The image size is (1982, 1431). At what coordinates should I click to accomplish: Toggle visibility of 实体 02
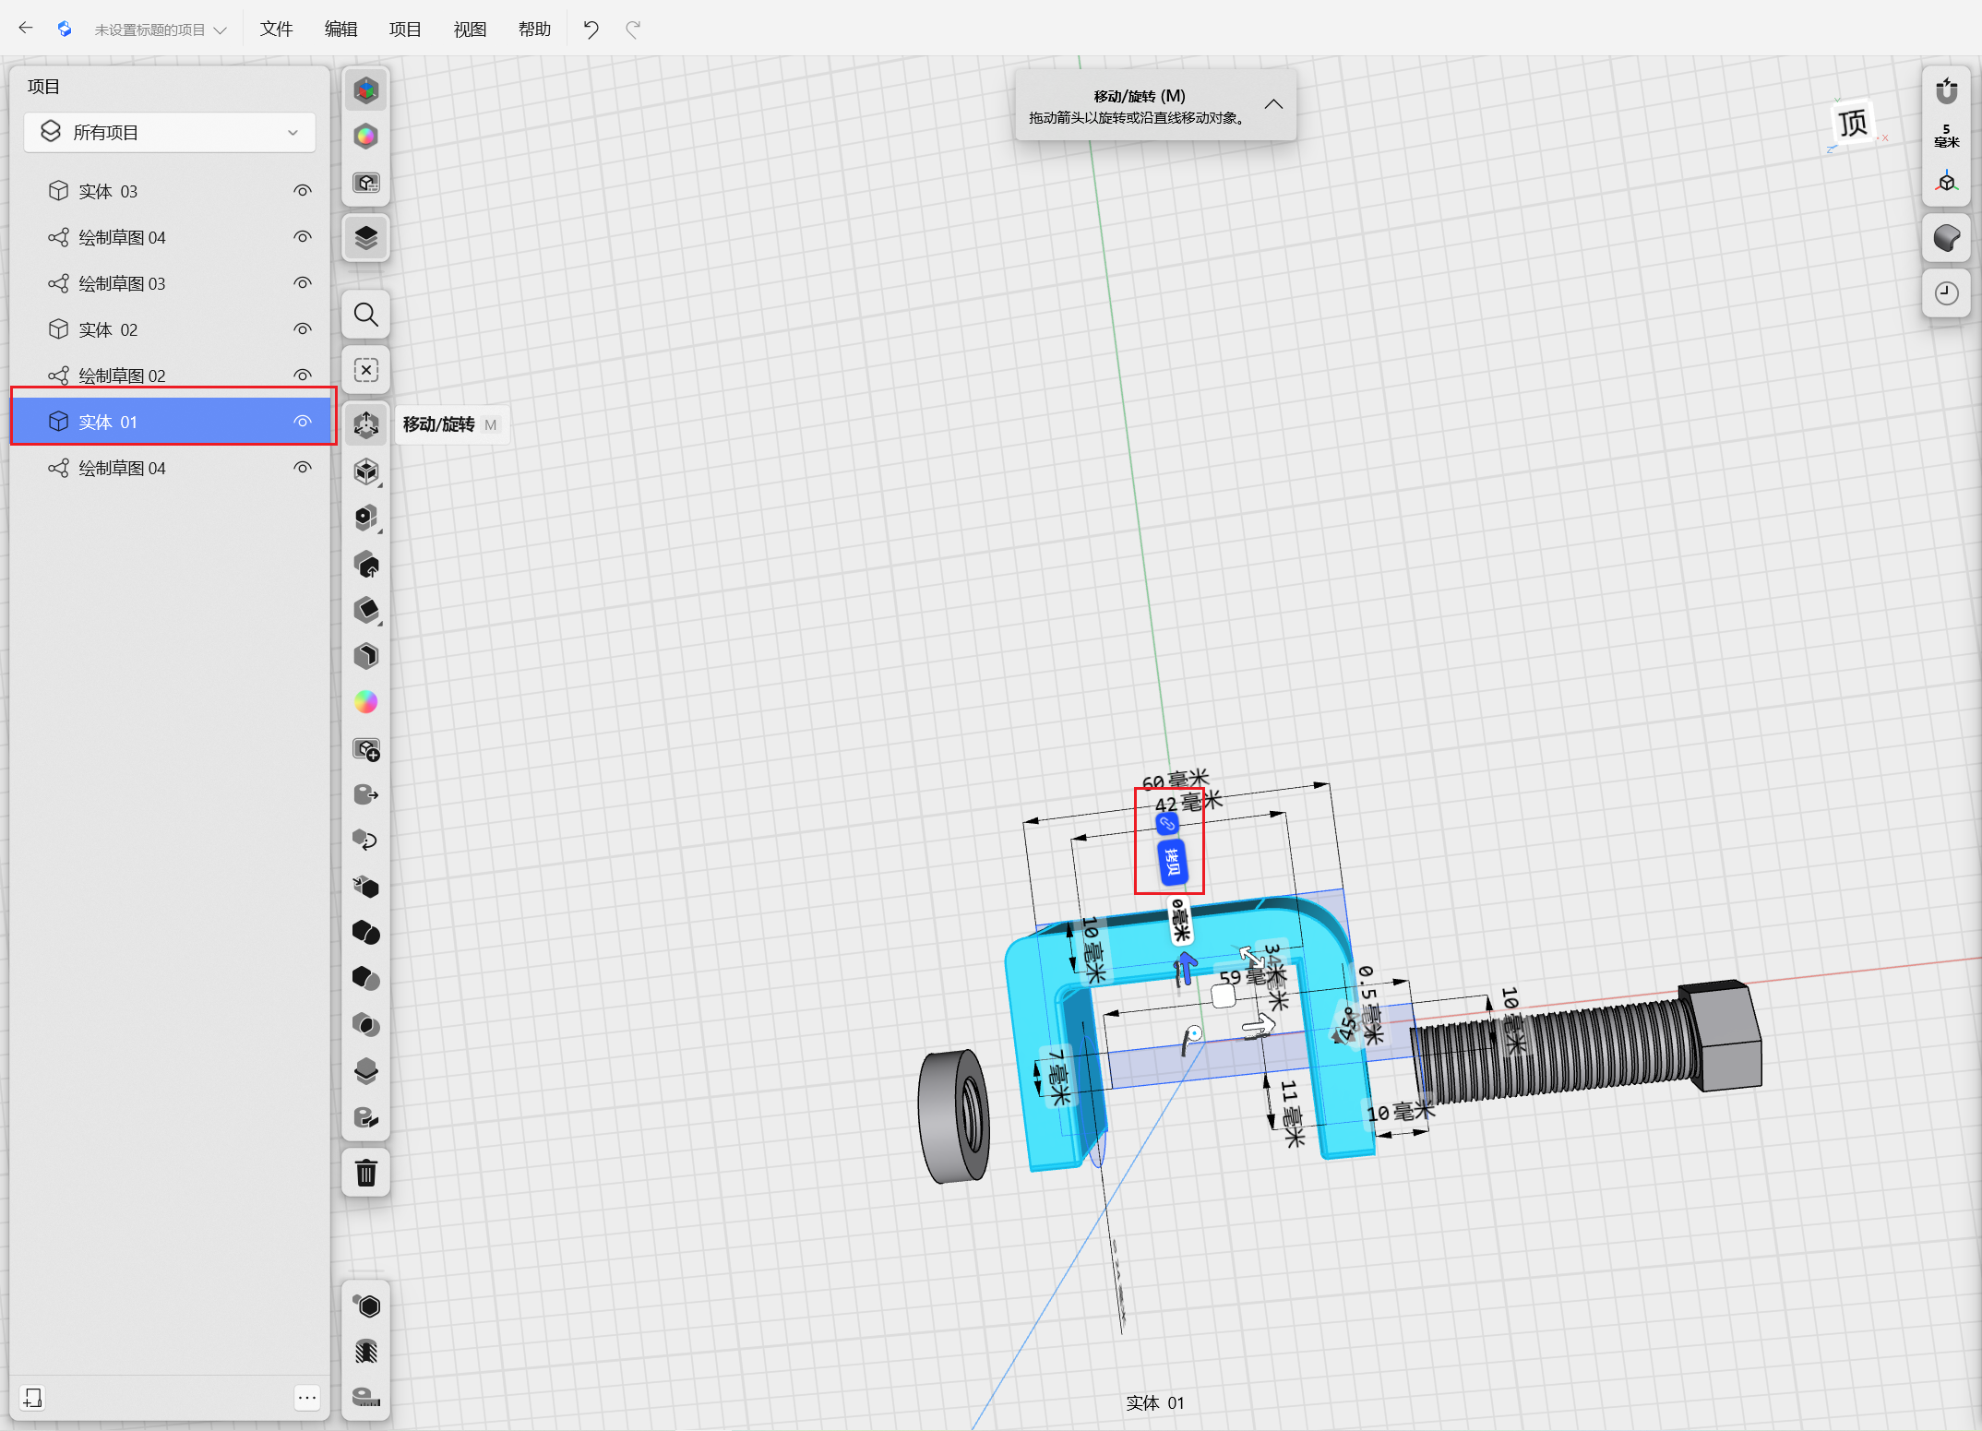pyautogui.click(x=303, y=329)
